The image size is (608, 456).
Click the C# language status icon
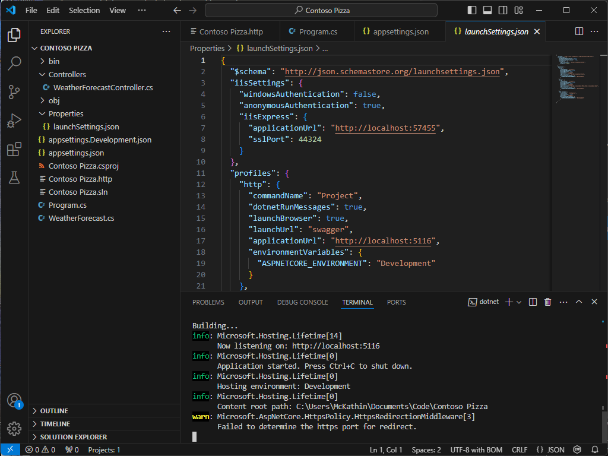(x=577, y=450)
